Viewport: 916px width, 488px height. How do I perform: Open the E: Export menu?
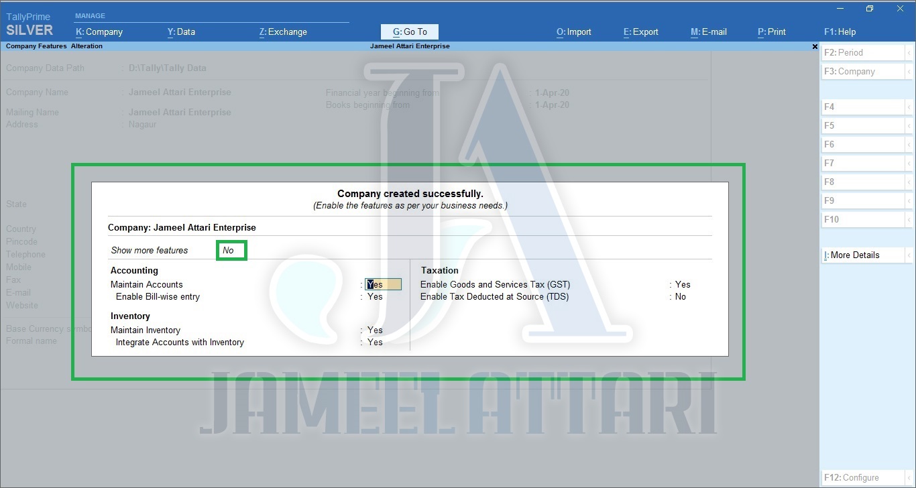(641, 32)
